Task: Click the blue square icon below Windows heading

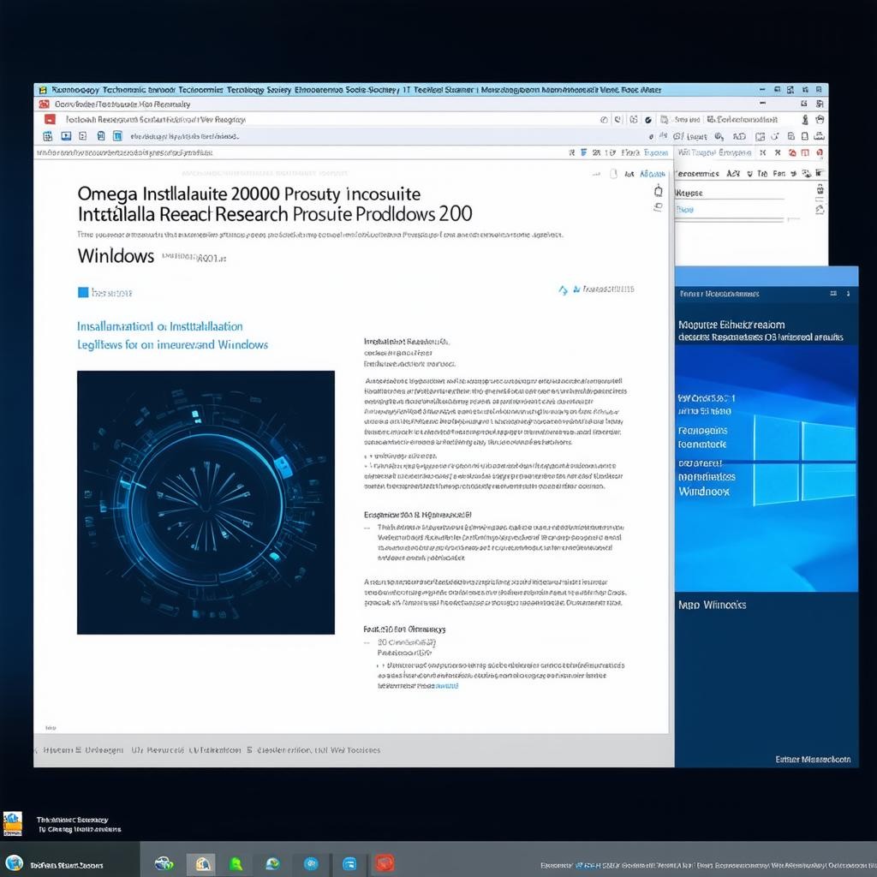Action: coord(83,292)
